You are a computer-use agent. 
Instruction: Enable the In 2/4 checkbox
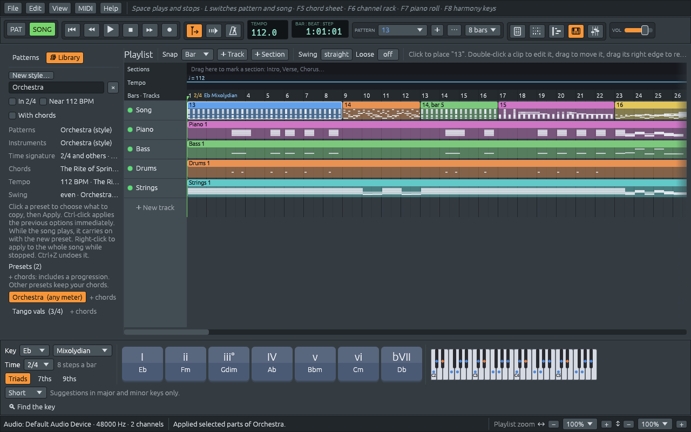(12, 102)
